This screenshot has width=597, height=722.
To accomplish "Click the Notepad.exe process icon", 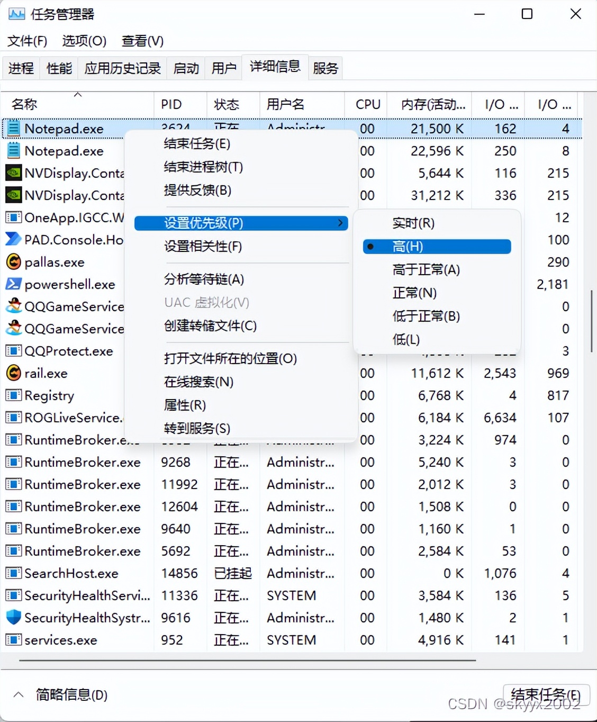I will [13, 128].
